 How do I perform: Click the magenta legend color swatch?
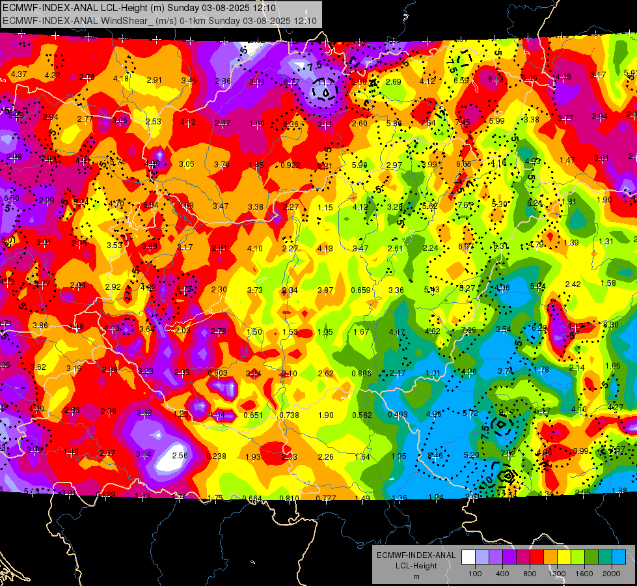pos(523,557)
